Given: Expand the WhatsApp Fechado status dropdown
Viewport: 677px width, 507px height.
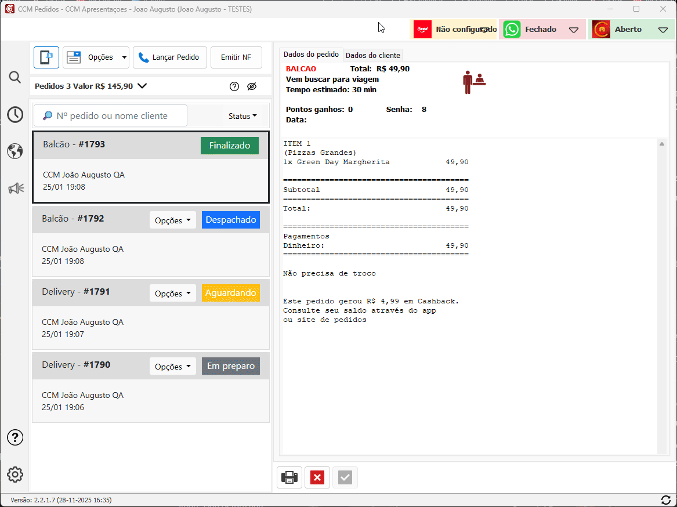Looking at the screenshot, I should pyautogui.click(x=573, y=30).
